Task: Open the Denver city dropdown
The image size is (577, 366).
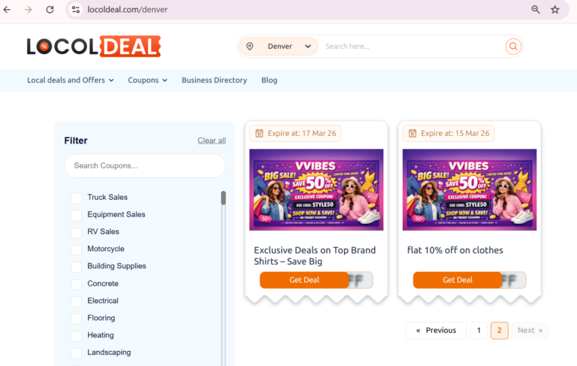Action: click(288, 47)
